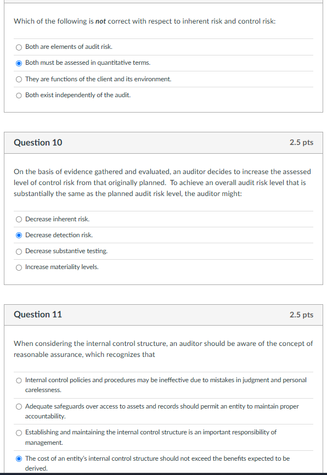Viewport: 327px width, 475px height.
Task: Select "Both are elements of audit risk" option
Action: click(x=18, y=47)
